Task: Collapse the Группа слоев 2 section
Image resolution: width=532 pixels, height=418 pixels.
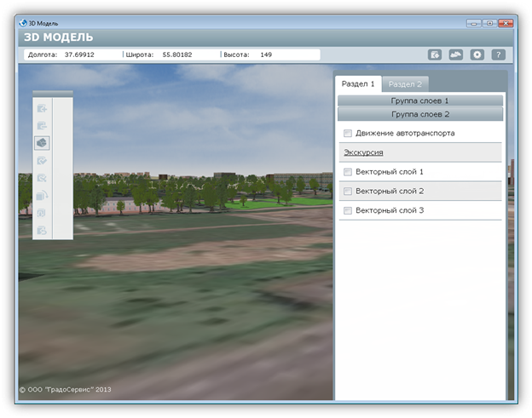Action: pyautogui.click(x=419, y=113)
